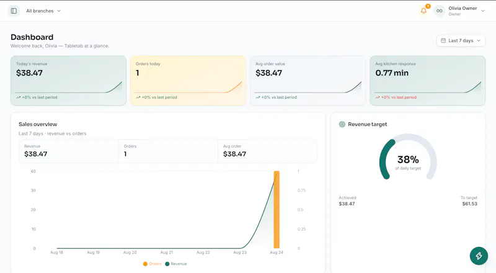This screenshot has width=496, height=273.
Task: Click the Aug 20 axis label
Action: coord(130,253)
